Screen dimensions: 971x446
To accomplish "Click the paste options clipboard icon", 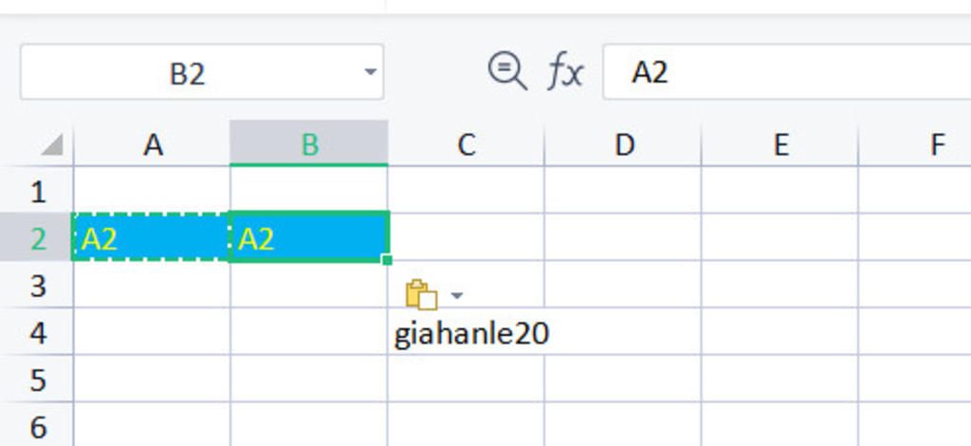I will (421, 294).
